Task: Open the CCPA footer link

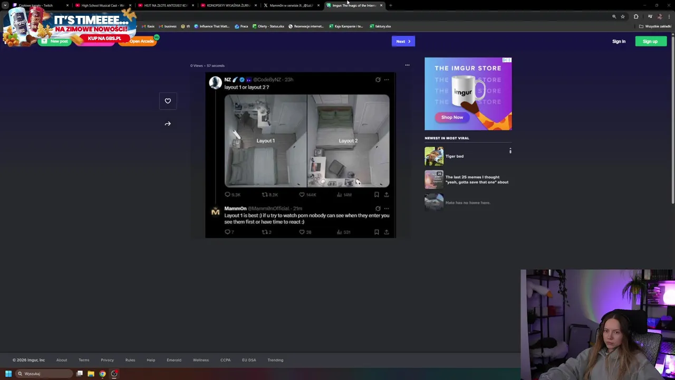Action: coord(225,360)
